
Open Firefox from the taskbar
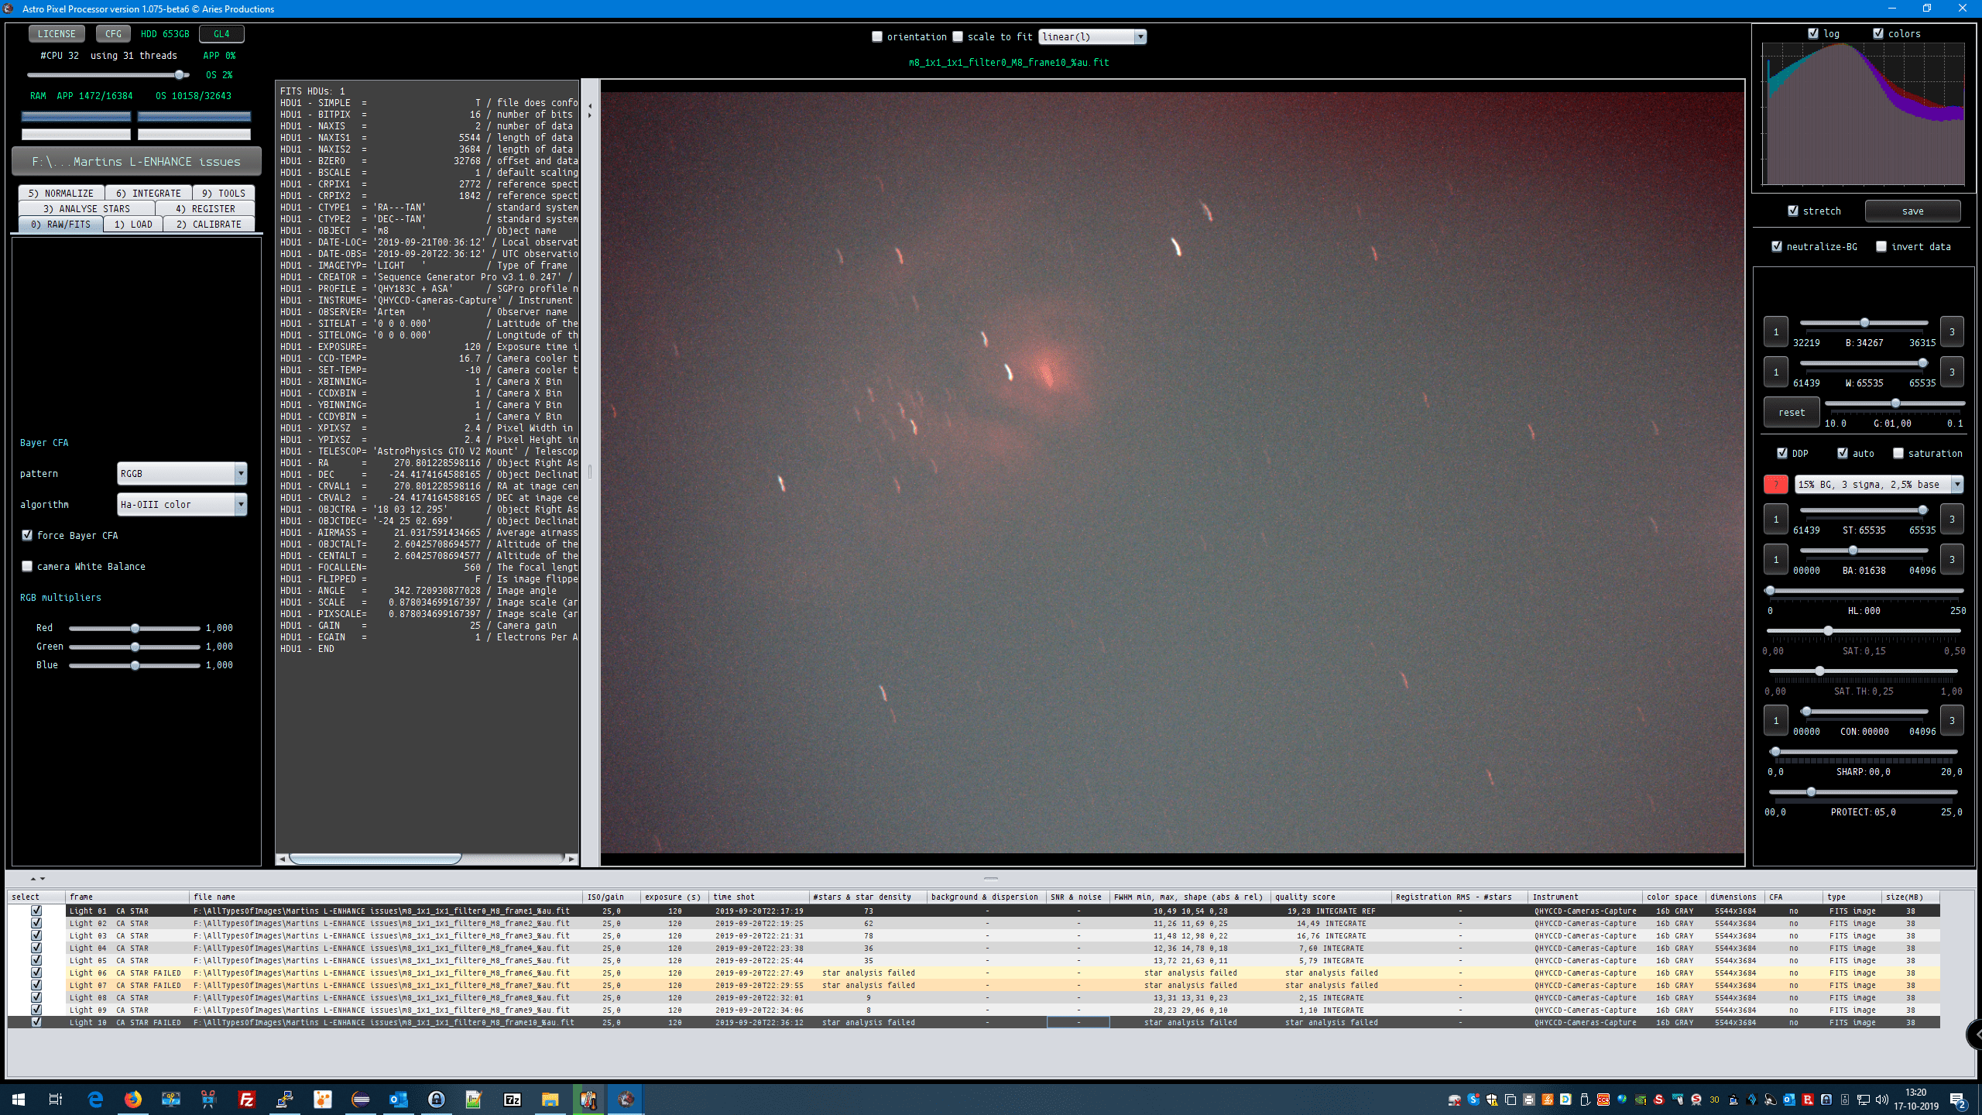(x=133, y=1100)
